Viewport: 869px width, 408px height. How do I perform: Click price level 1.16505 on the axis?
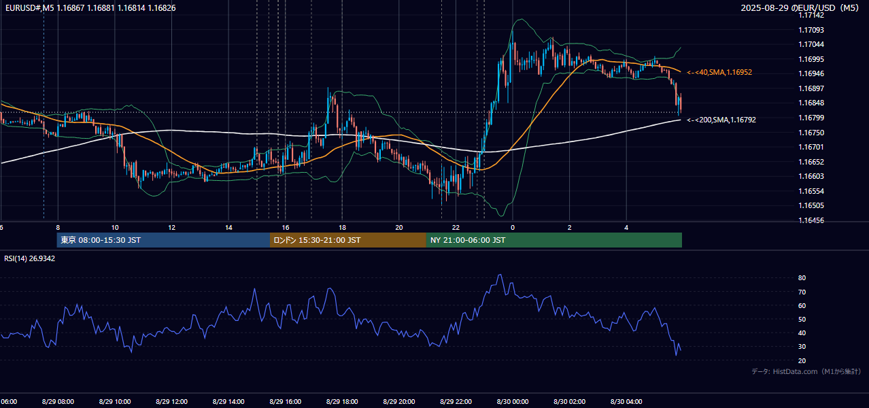tap(811, 205)
